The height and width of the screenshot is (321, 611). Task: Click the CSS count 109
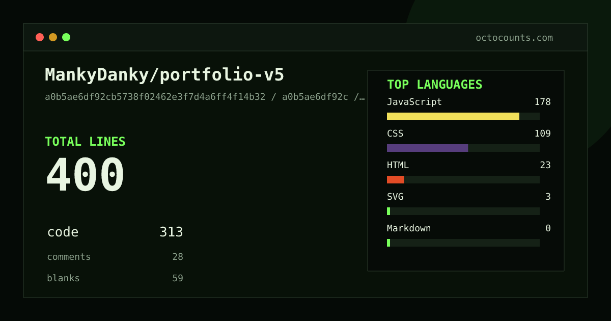point(542,133)
